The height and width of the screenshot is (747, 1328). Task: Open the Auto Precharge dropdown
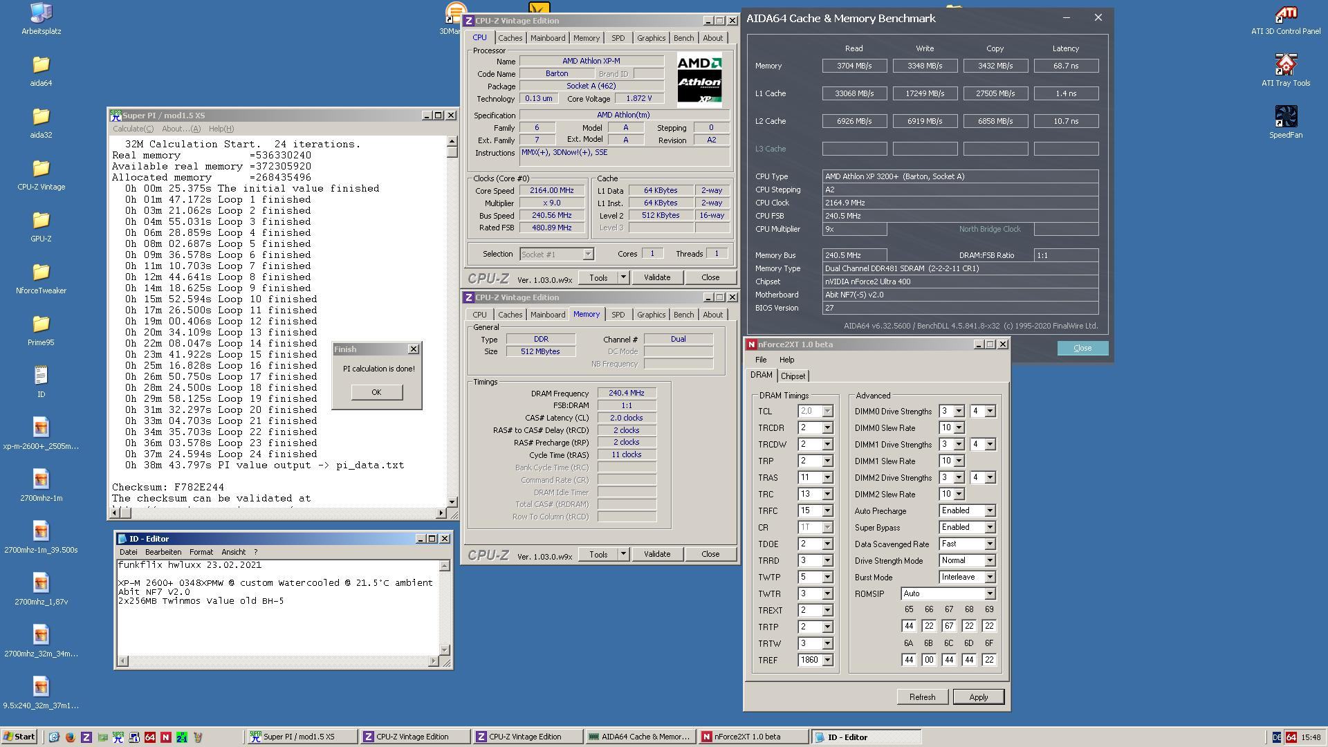coord(990,511)
